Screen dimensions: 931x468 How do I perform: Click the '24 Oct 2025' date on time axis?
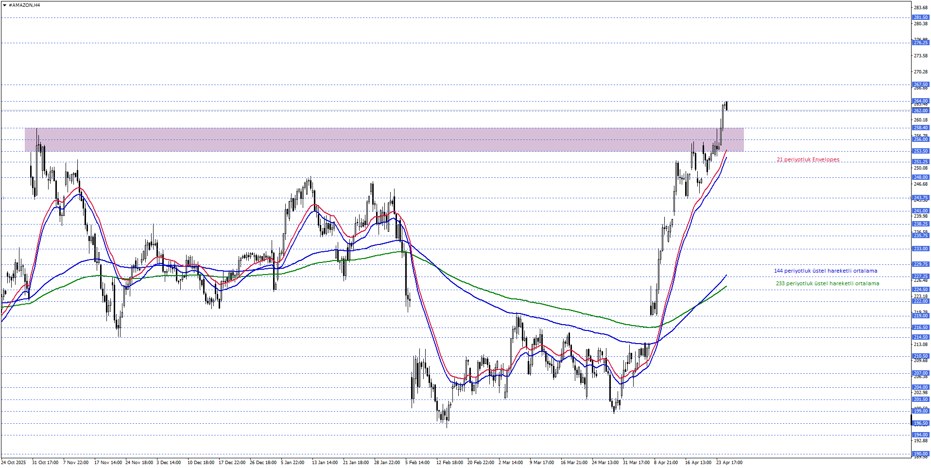pyautogui.click(x=14, y=463)
